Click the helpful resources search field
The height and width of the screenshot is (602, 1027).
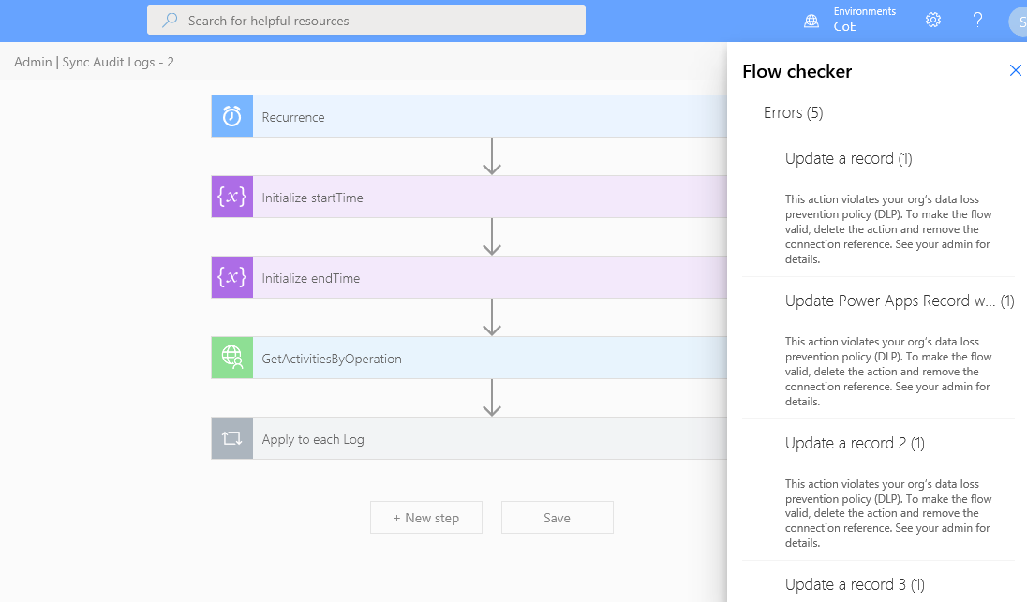pos(365,19)
